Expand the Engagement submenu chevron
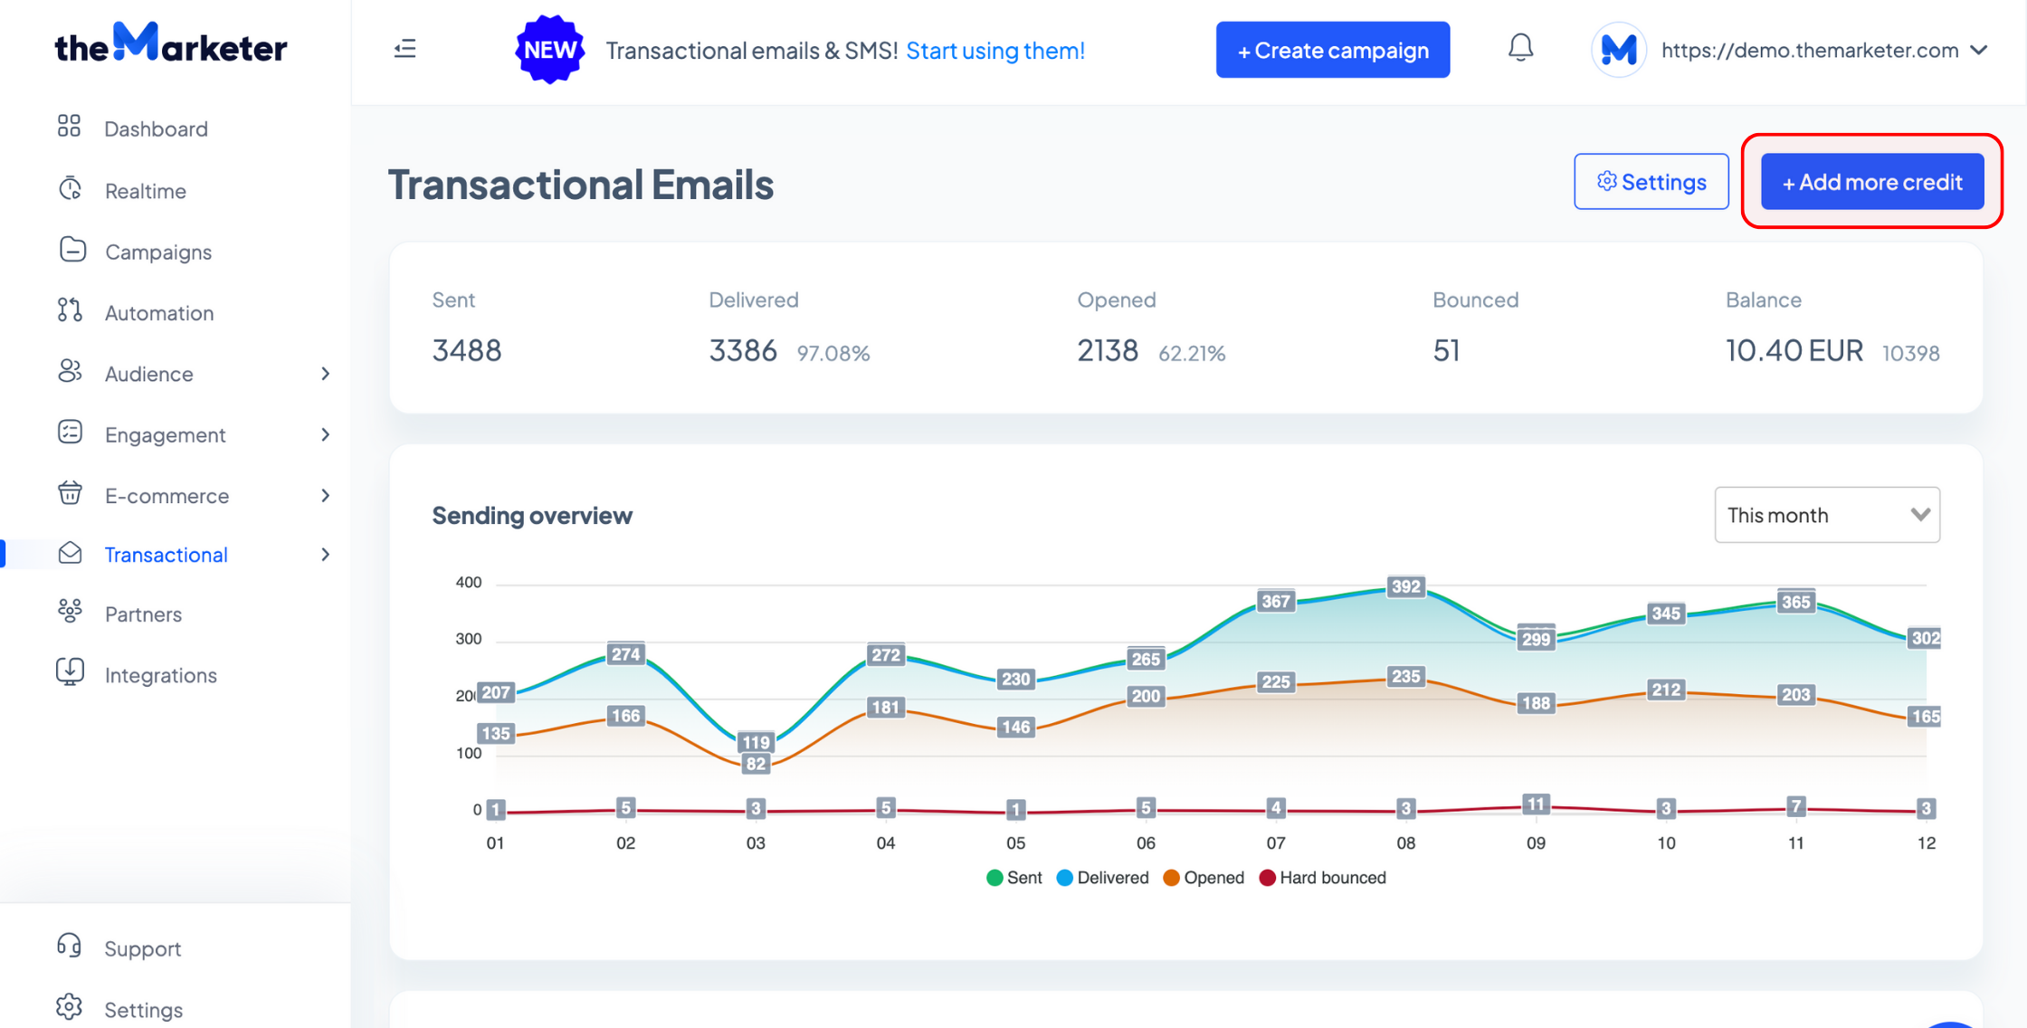Screen dimensions: 2027x1028 coord(326,434)
